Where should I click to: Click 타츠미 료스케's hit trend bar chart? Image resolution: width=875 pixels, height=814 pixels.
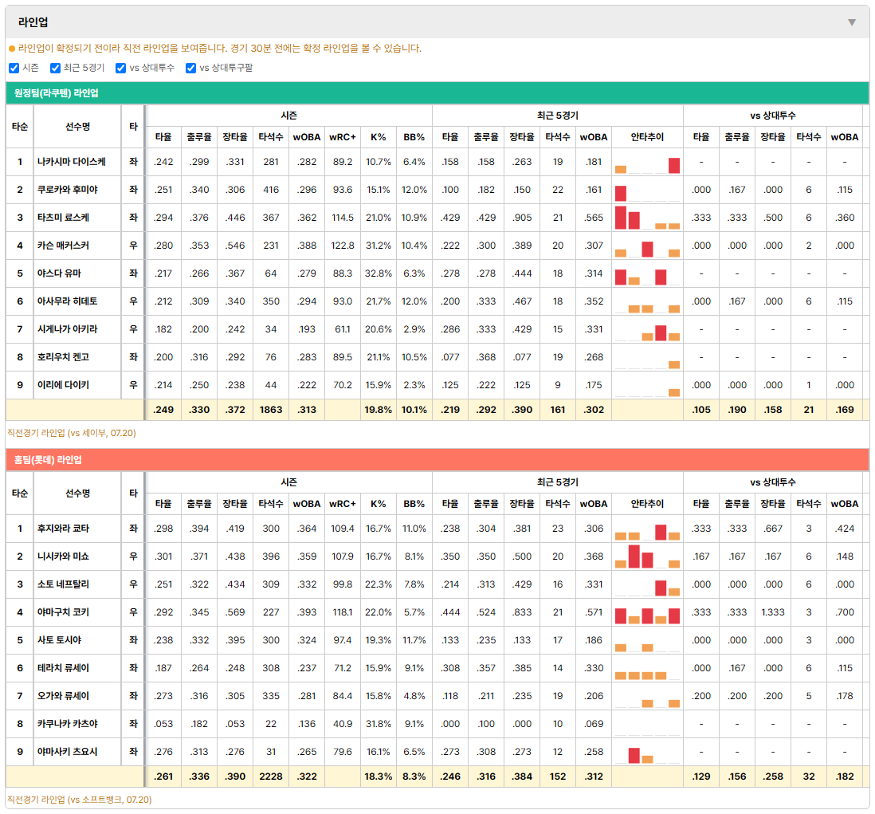647,218
